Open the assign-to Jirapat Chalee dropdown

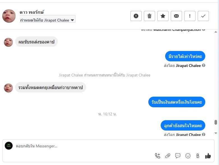47,20
